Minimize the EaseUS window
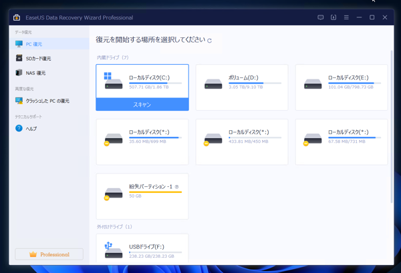Image resolution: width=401 pixels, height=273 pixels. [x=359, y=17]
